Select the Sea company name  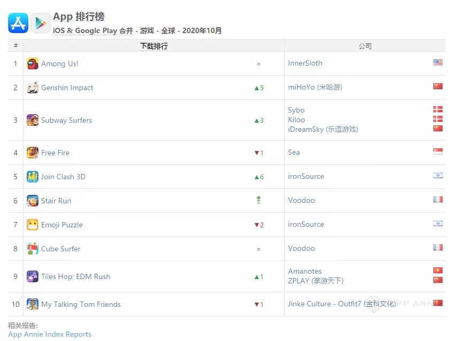pyautogui.click(x=294, y=152)
